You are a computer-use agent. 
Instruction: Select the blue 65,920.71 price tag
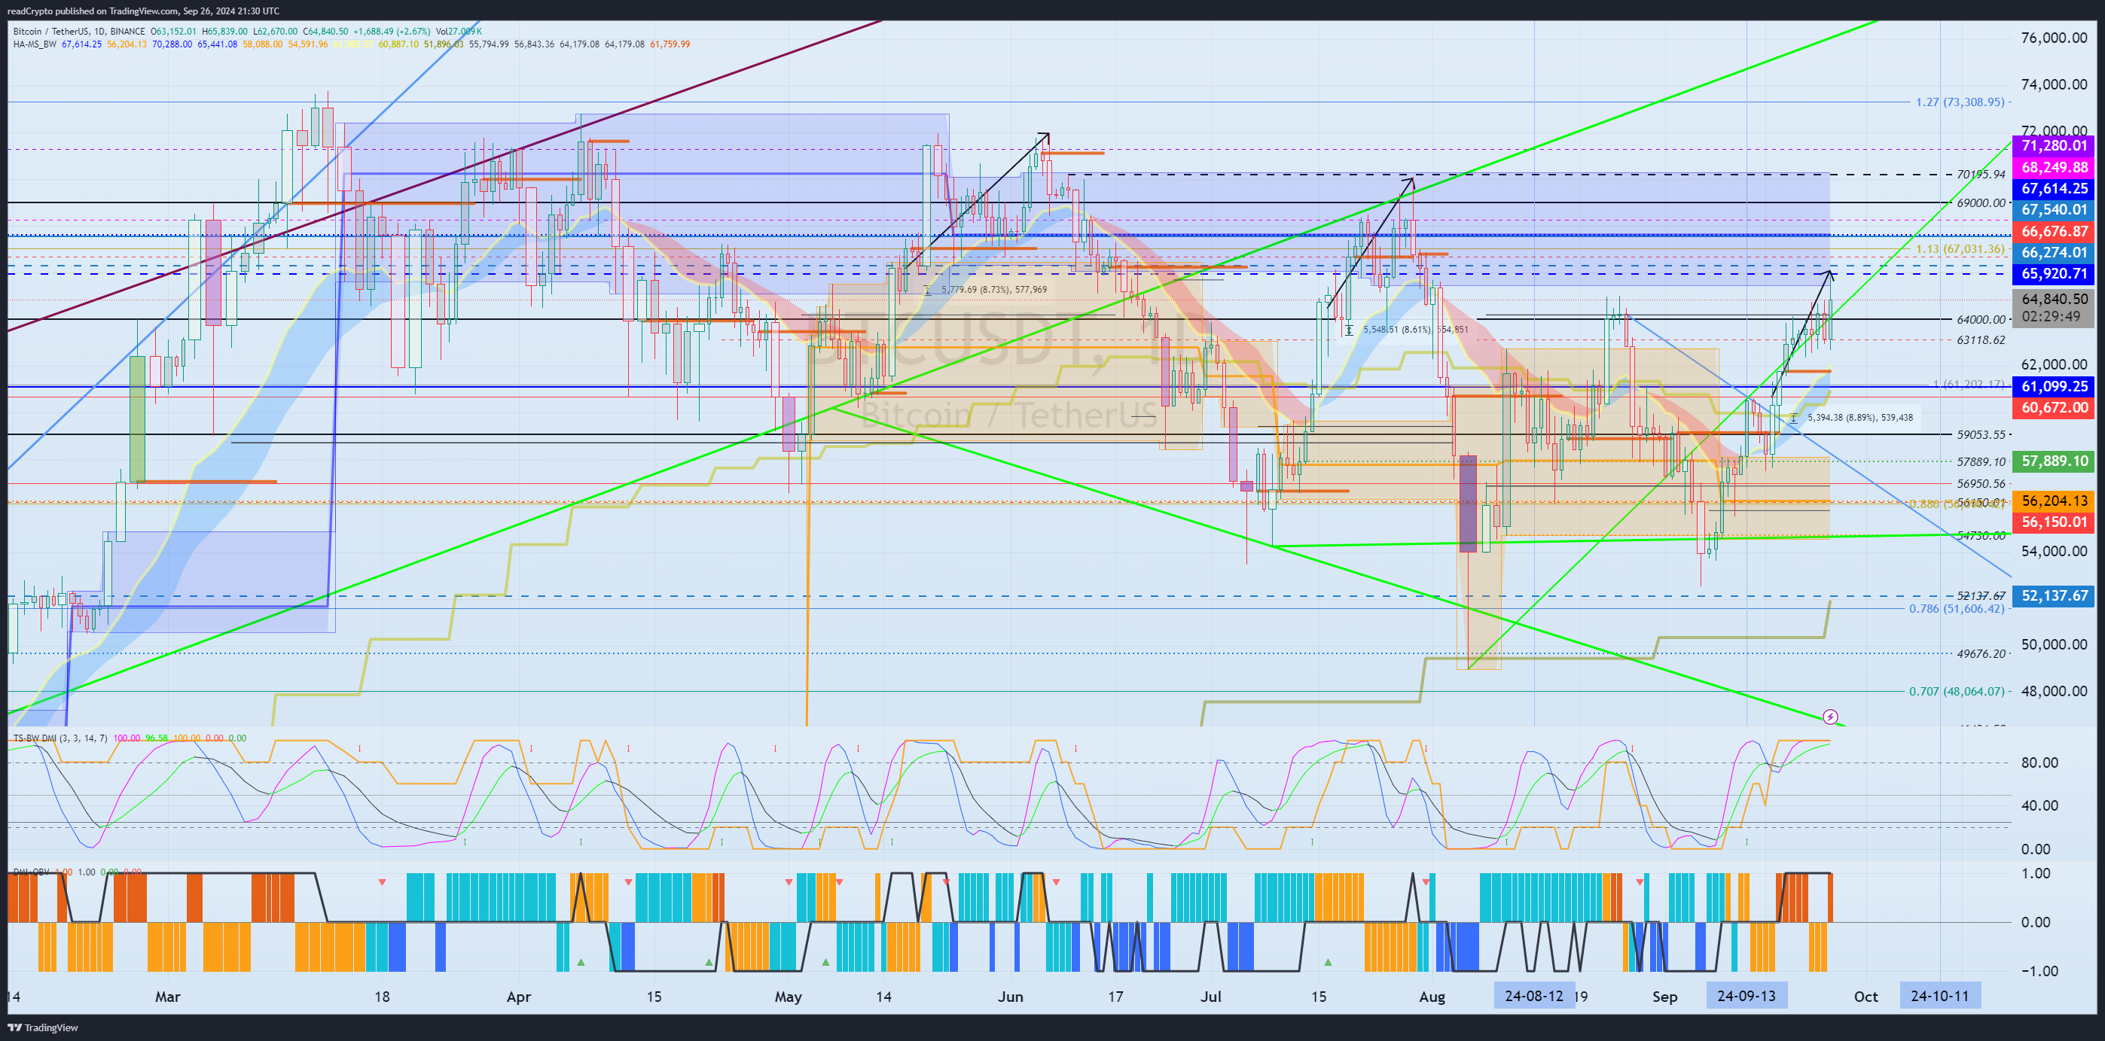pyautogui.click(x=2054, y=274)
